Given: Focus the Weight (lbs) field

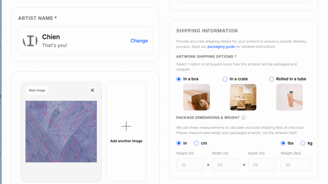Looking at the screenshot, I should tap(296, 165).
